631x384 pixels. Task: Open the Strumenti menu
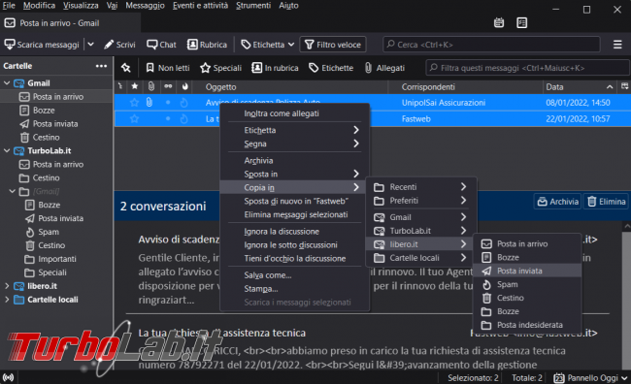coord(253,6)
